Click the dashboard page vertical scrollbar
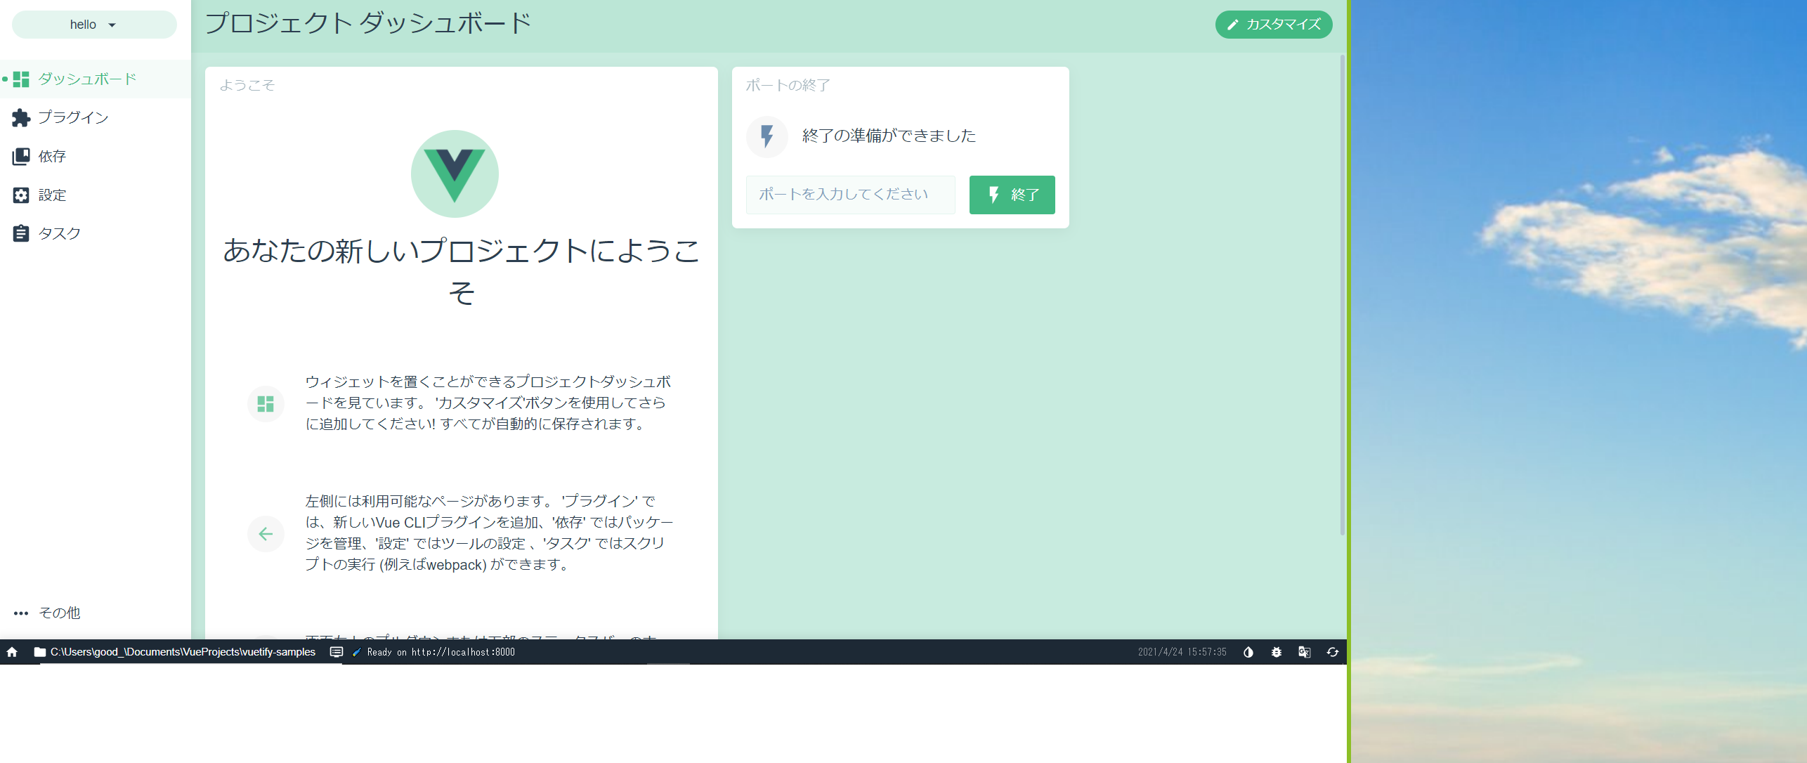 pyautogui.click(x=1342, y=295)
